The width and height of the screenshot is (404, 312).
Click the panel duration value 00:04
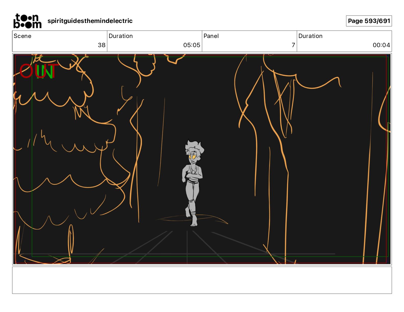(x=381, y=45)
